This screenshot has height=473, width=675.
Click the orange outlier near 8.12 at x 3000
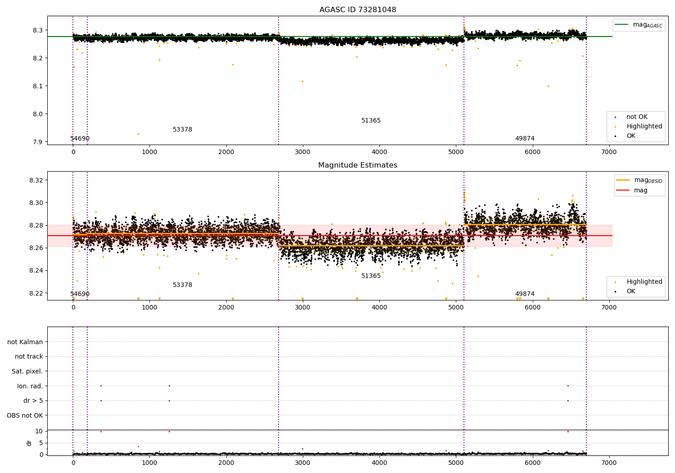tap(302, 82)
